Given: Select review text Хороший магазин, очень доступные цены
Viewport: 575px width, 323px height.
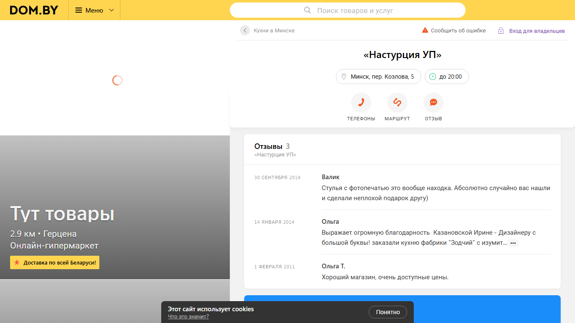Looking at the screenshot, I should click(x=385, y=277).
